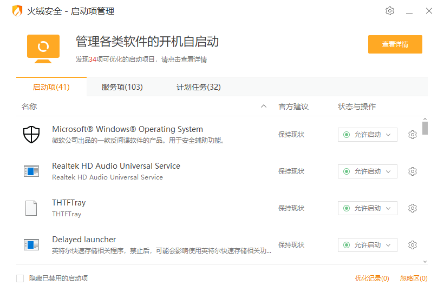Viewport: 444px width, 292px height.
Task: Click the orange monitor startup icon
Action: (43, 48)
